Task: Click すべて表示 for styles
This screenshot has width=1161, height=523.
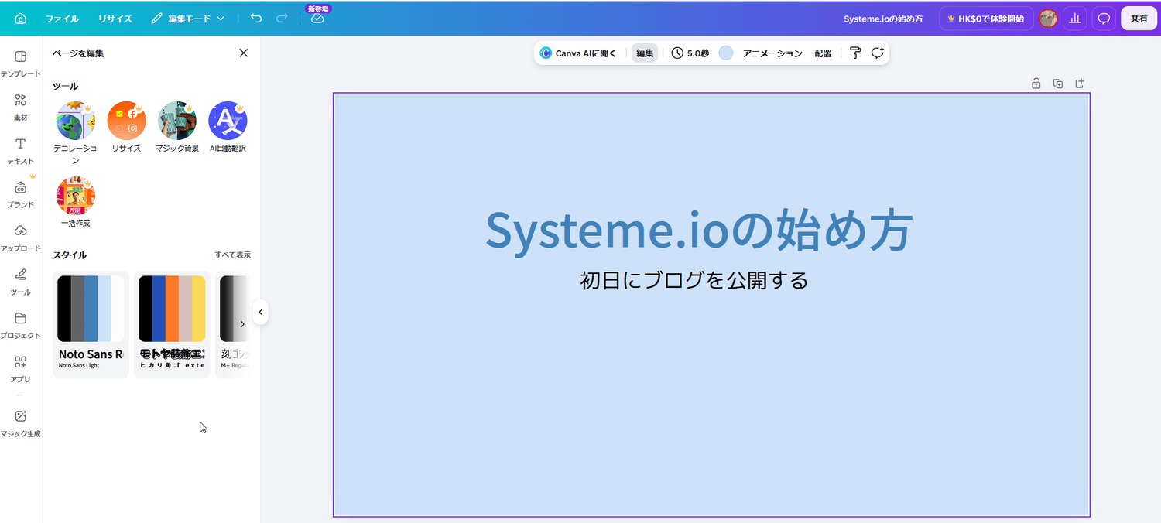Action: 232,255
